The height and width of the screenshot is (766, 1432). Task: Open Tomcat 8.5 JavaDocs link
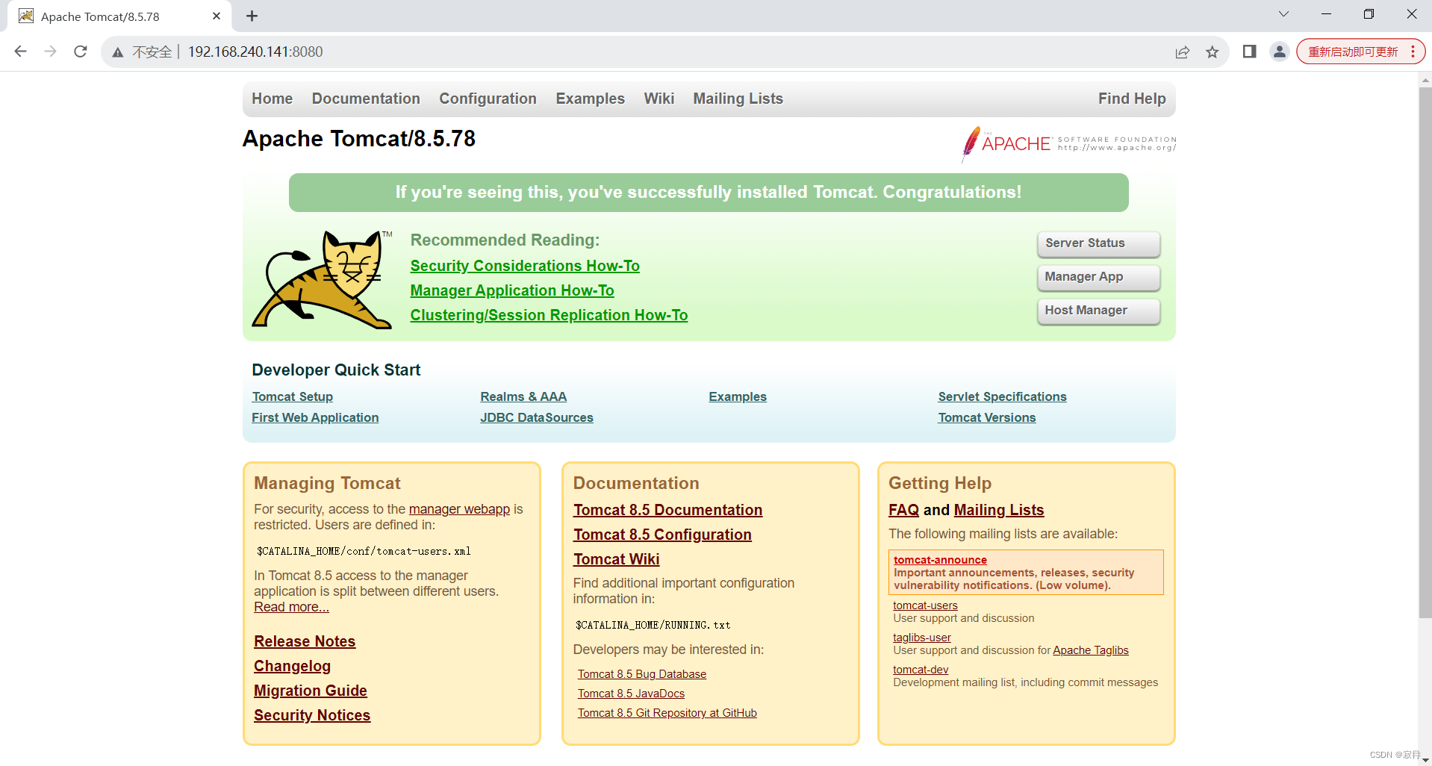tap(631, 694)
